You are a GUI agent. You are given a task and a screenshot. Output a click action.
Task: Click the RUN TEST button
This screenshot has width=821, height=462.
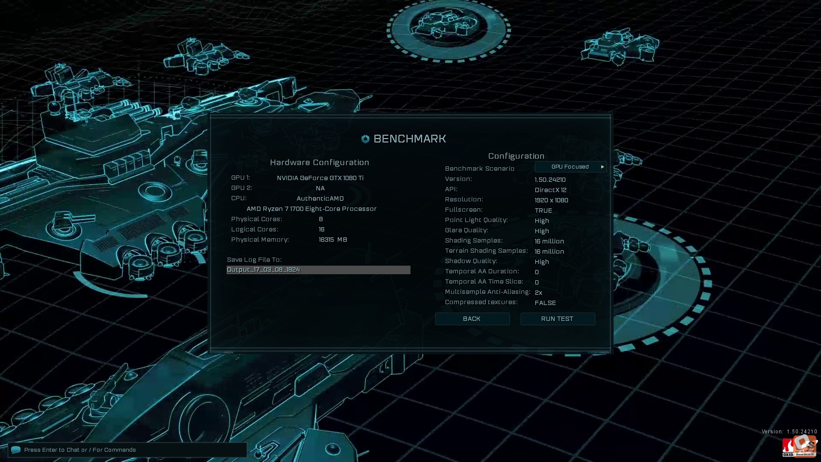click(x=558, y=319)
